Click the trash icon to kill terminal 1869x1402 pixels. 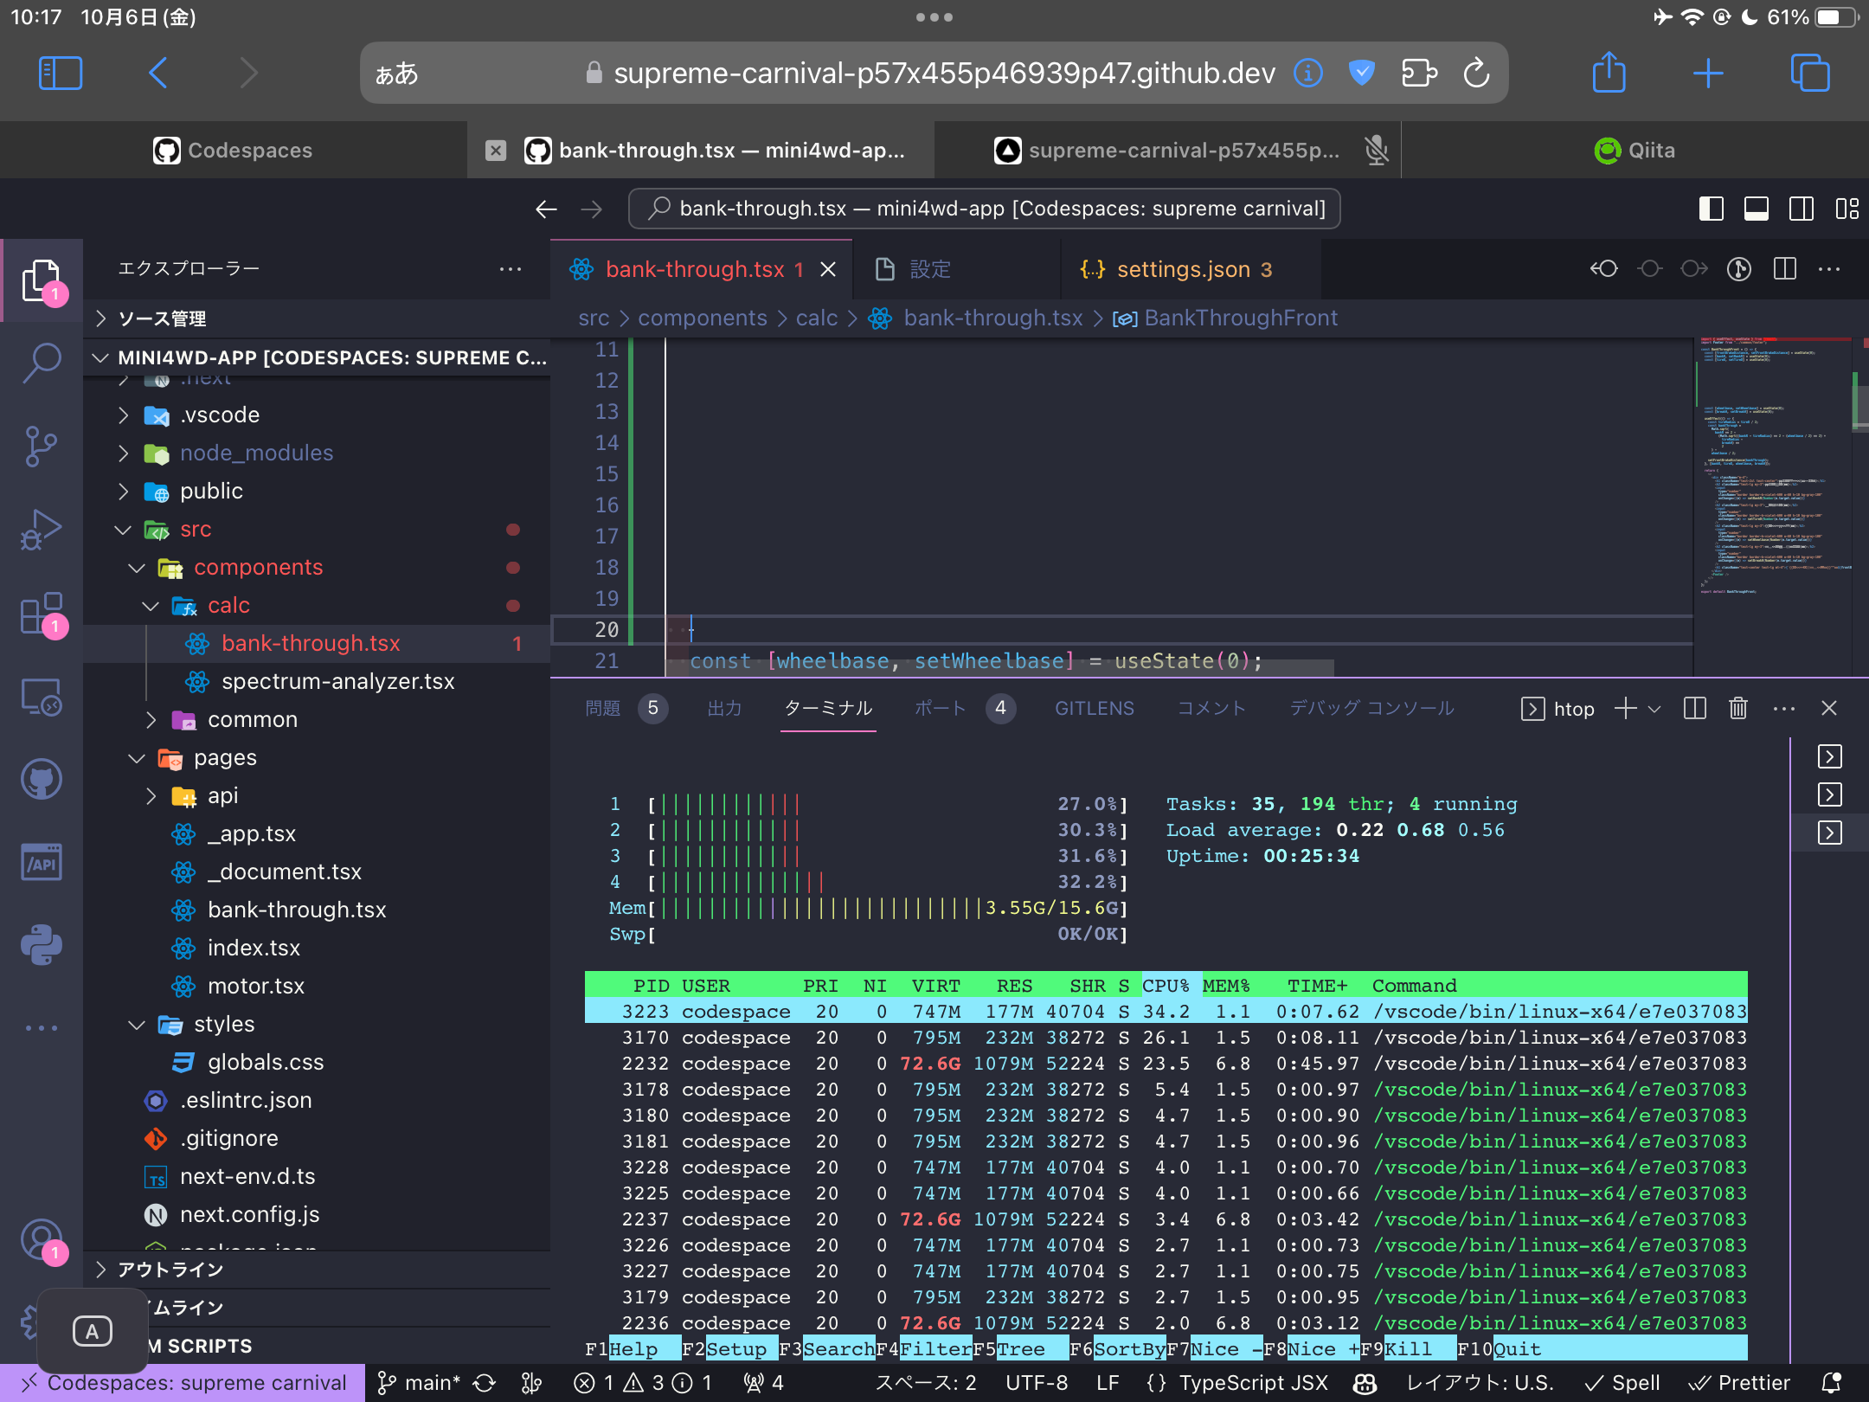(x=1737, y=709)
